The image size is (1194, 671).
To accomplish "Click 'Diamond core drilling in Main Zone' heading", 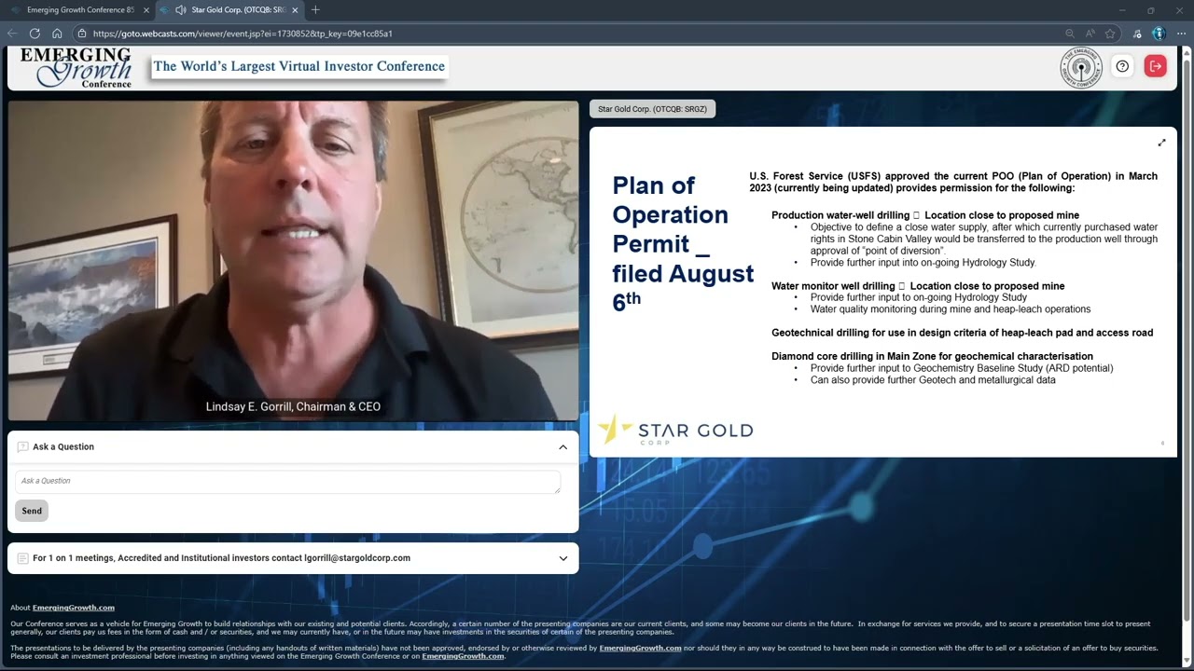I will [932, 356].
